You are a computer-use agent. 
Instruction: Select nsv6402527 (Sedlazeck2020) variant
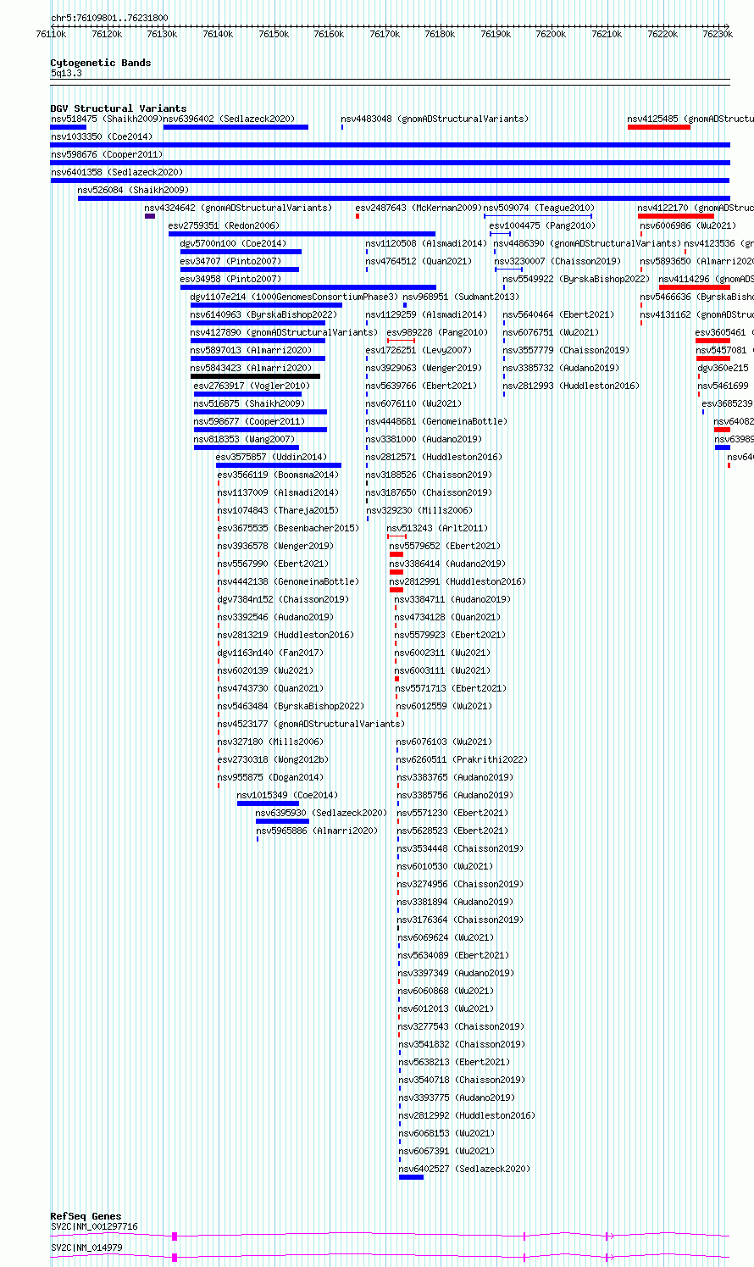[464, 1170]
